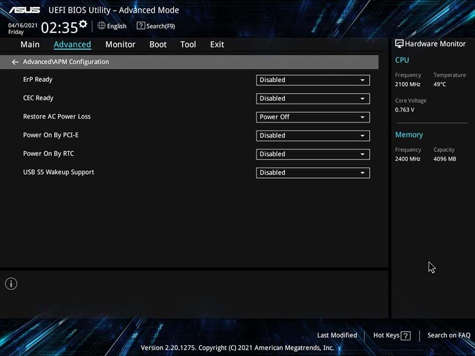Click the CPU heading in Hardware Monitor
Image resolution: width=475 pixels, height=356 pixels.
(402, 60)
